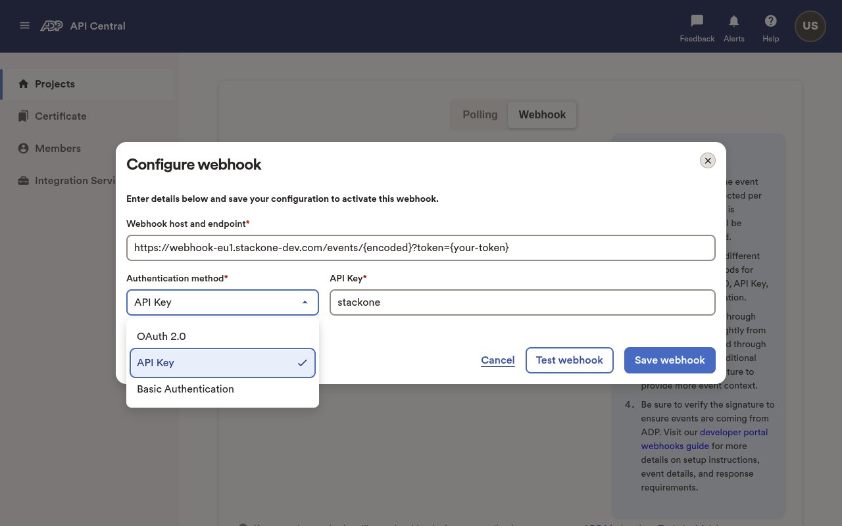Open Certificate in the sidebar
The image size is (842, 526).
(x=88, y=116)
